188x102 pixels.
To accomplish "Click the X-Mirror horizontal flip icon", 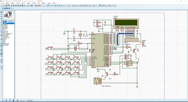I will [1, 67].
